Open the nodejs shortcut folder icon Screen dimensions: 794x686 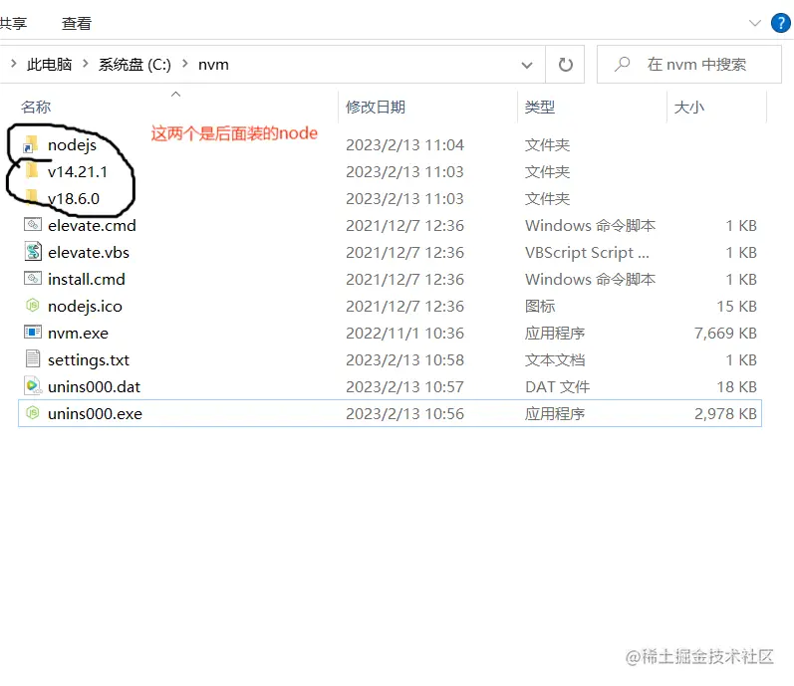[x=32, y=144]
